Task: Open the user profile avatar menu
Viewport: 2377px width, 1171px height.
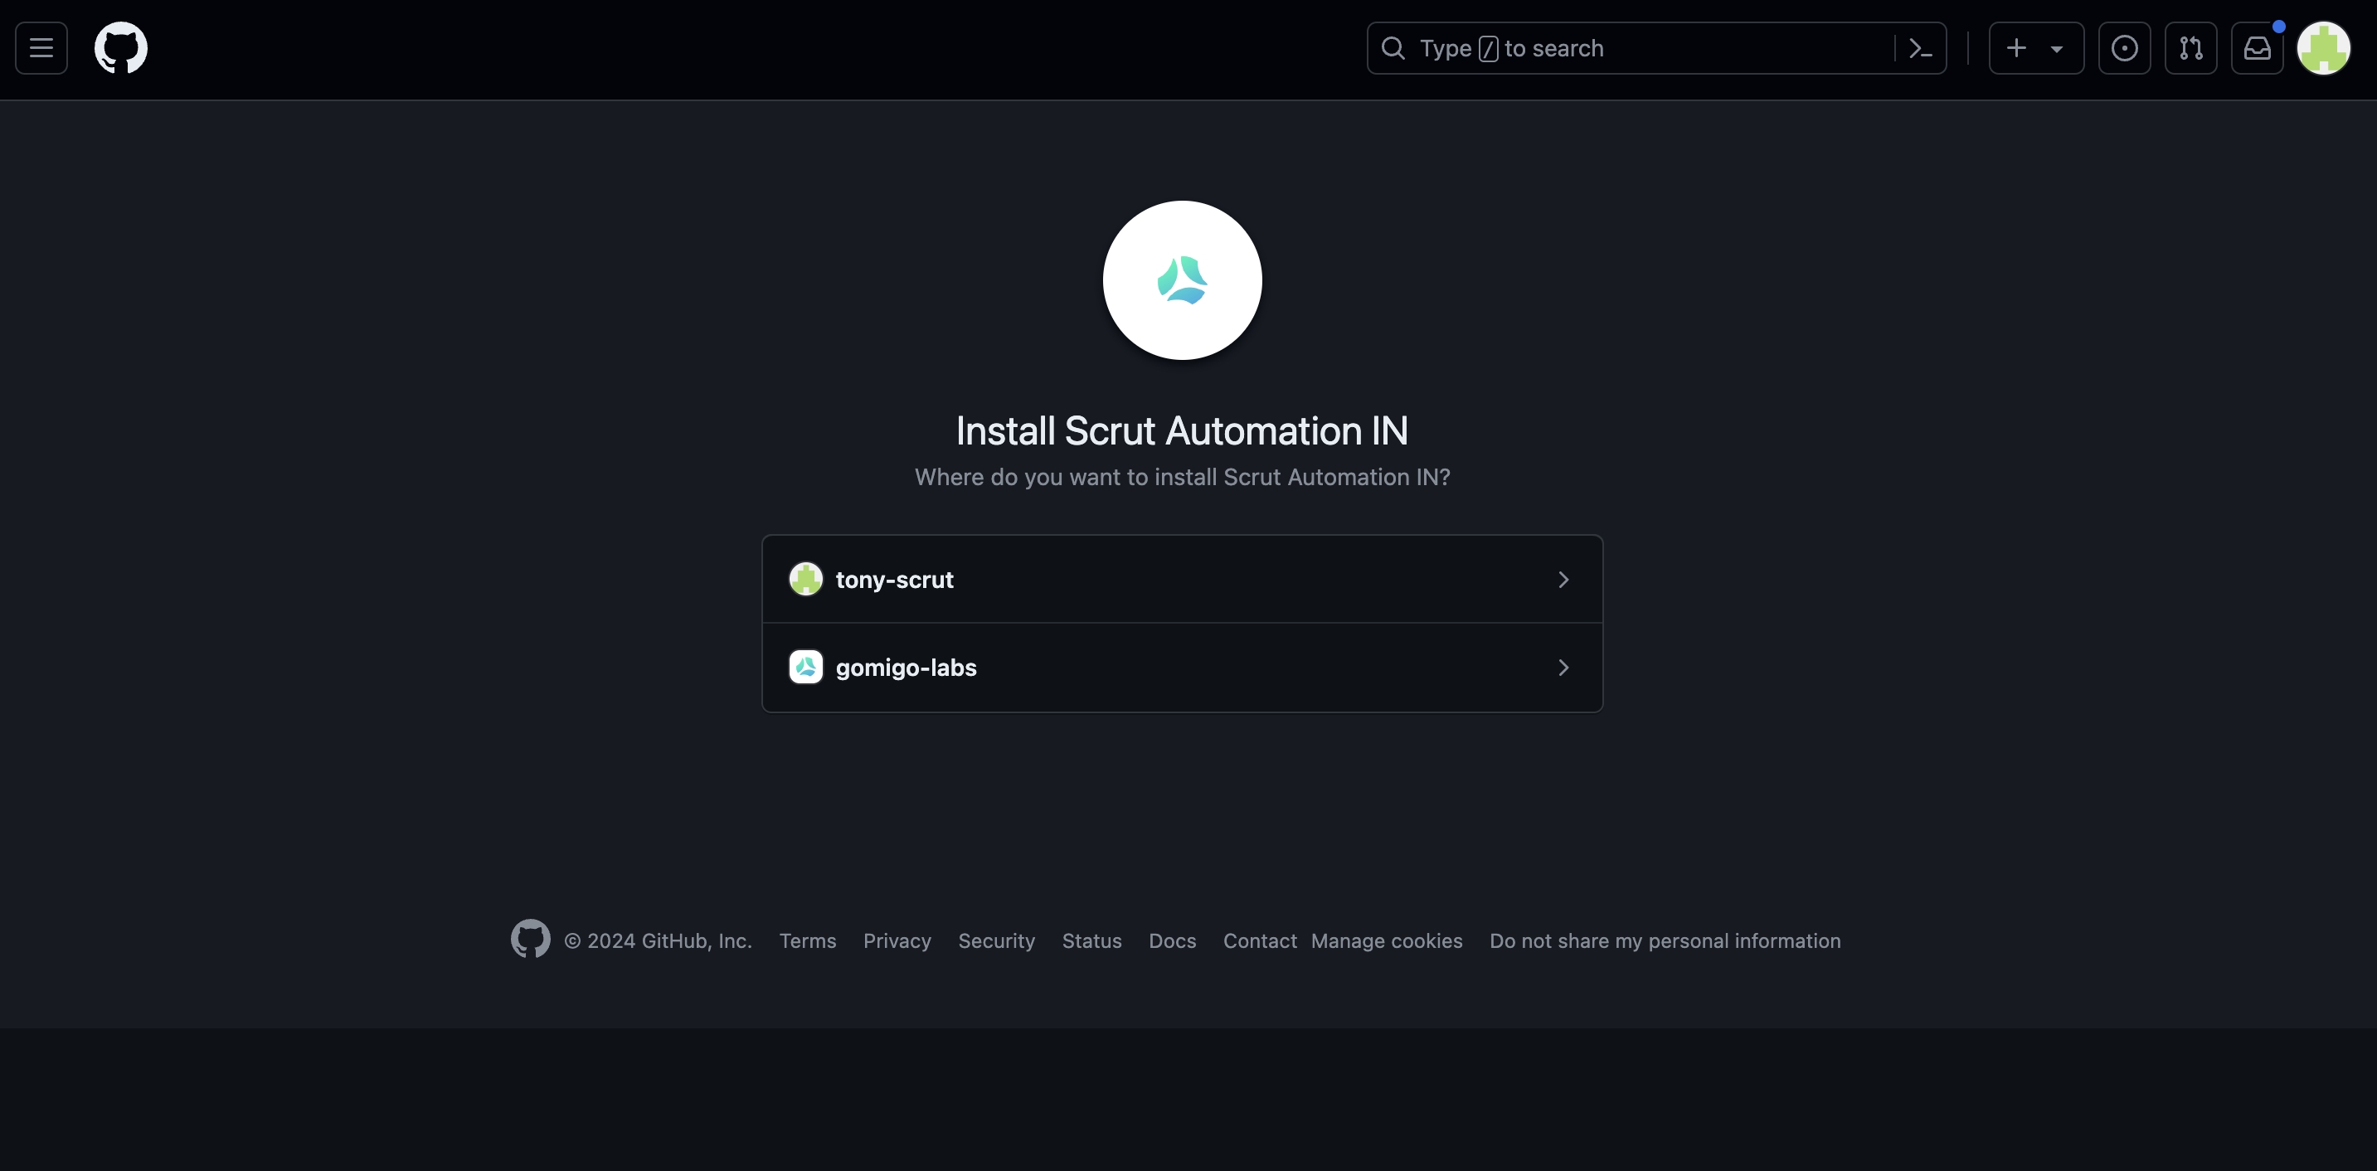Action: [x=2323, y=48]
